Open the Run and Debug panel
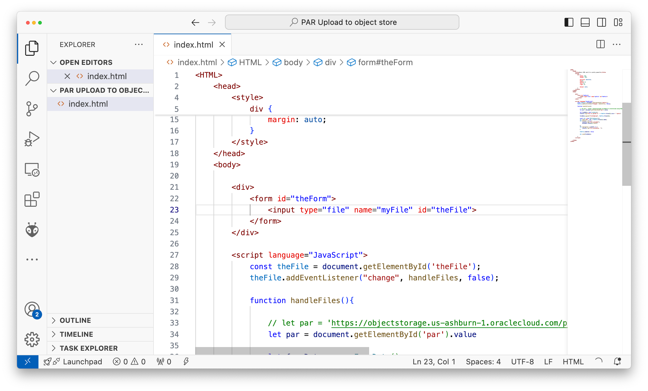The image size is (648, 391). tap(32, 139)
